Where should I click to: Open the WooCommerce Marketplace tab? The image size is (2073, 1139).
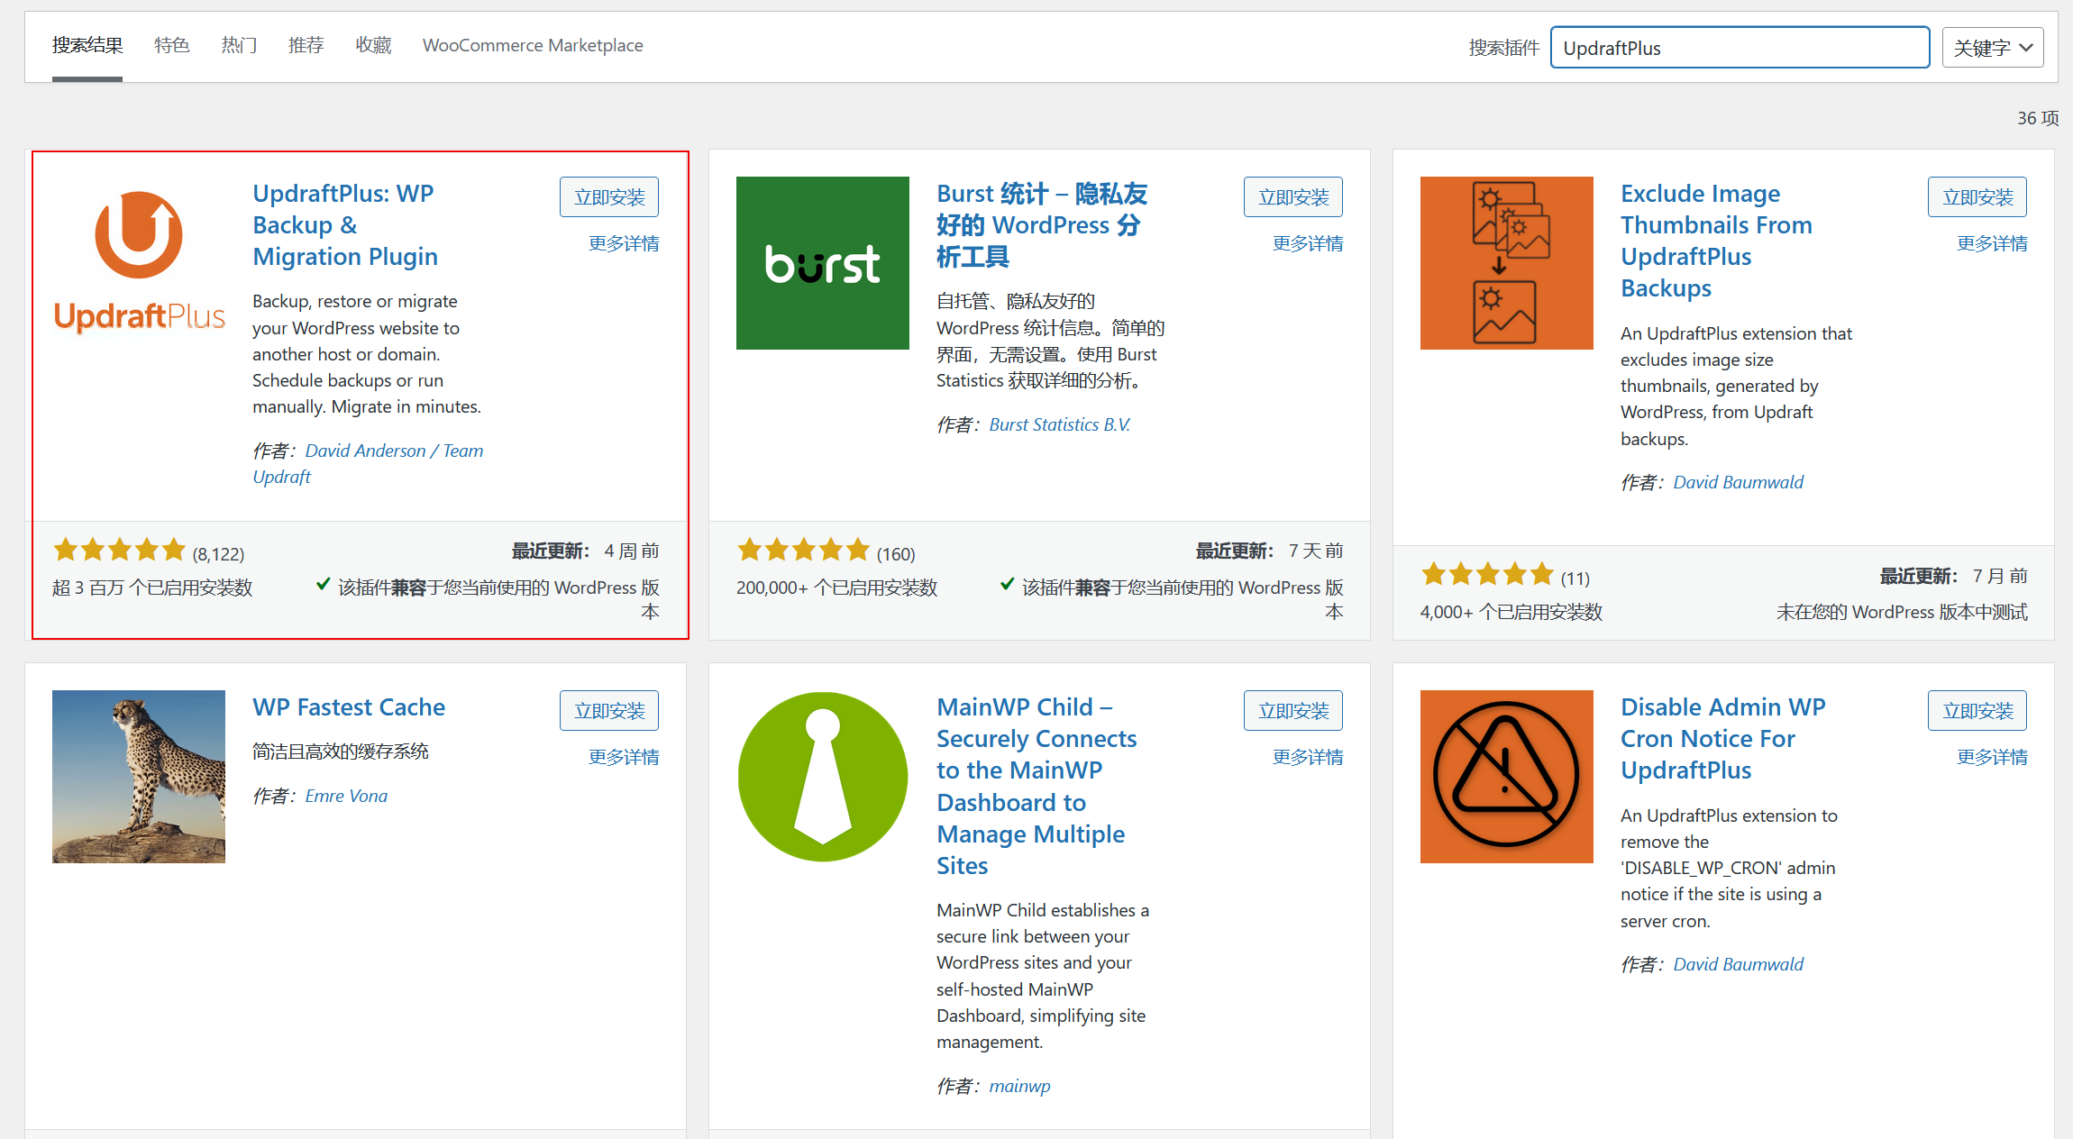click(533, 45)
